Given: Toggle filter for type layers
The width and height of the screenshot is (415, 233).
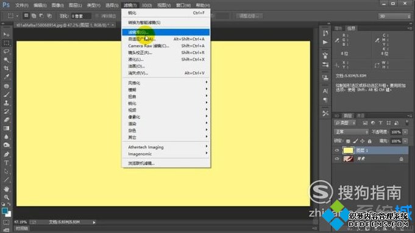Looking at the screenshot, I should click(x=381, y=123).
